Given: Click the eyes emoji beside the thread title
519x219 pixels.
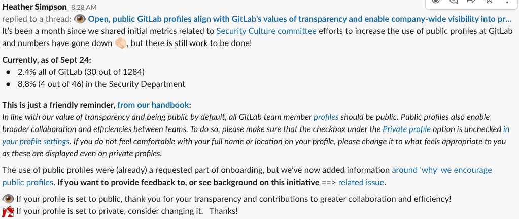Looking at the screenshot, I should (x=80, y=19).
